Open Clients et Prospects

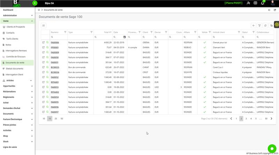point(16,27)
